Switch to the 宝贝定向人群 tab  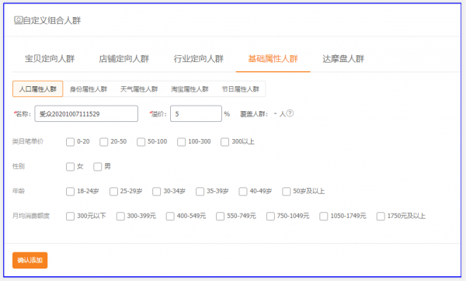pos(50,59)
